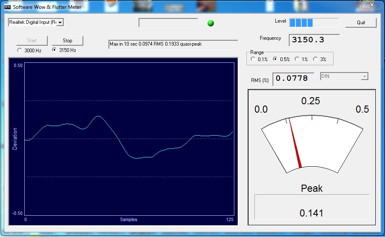
Task: Click the -0.50 label on graph axis
Action: click(17, 213)
